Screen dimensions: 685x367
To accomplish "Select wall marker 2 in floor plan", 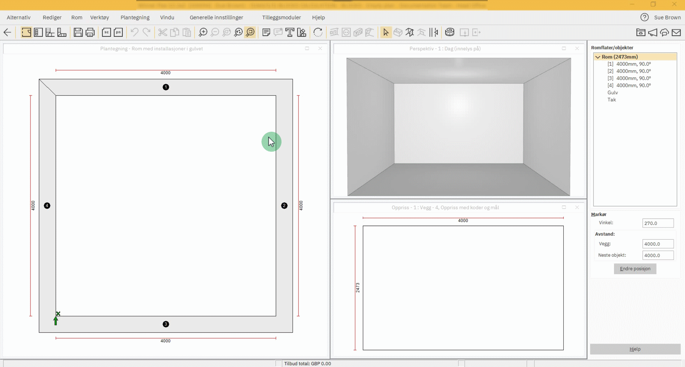I will 284,205.
